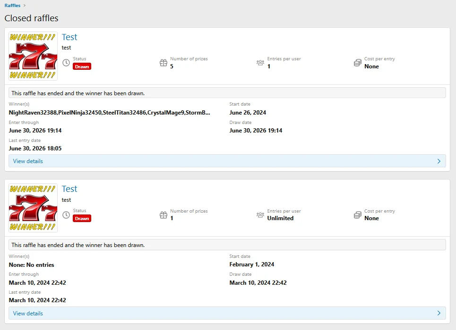The height and width of the screenshot is (330, 456).
Task: Open View details for the March 2024 raffle
Action: 227,313
